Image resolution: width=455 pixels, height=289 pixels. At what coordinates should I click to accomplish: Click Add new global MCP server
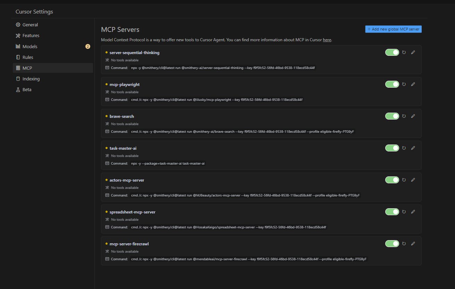(x=393, y=29)
